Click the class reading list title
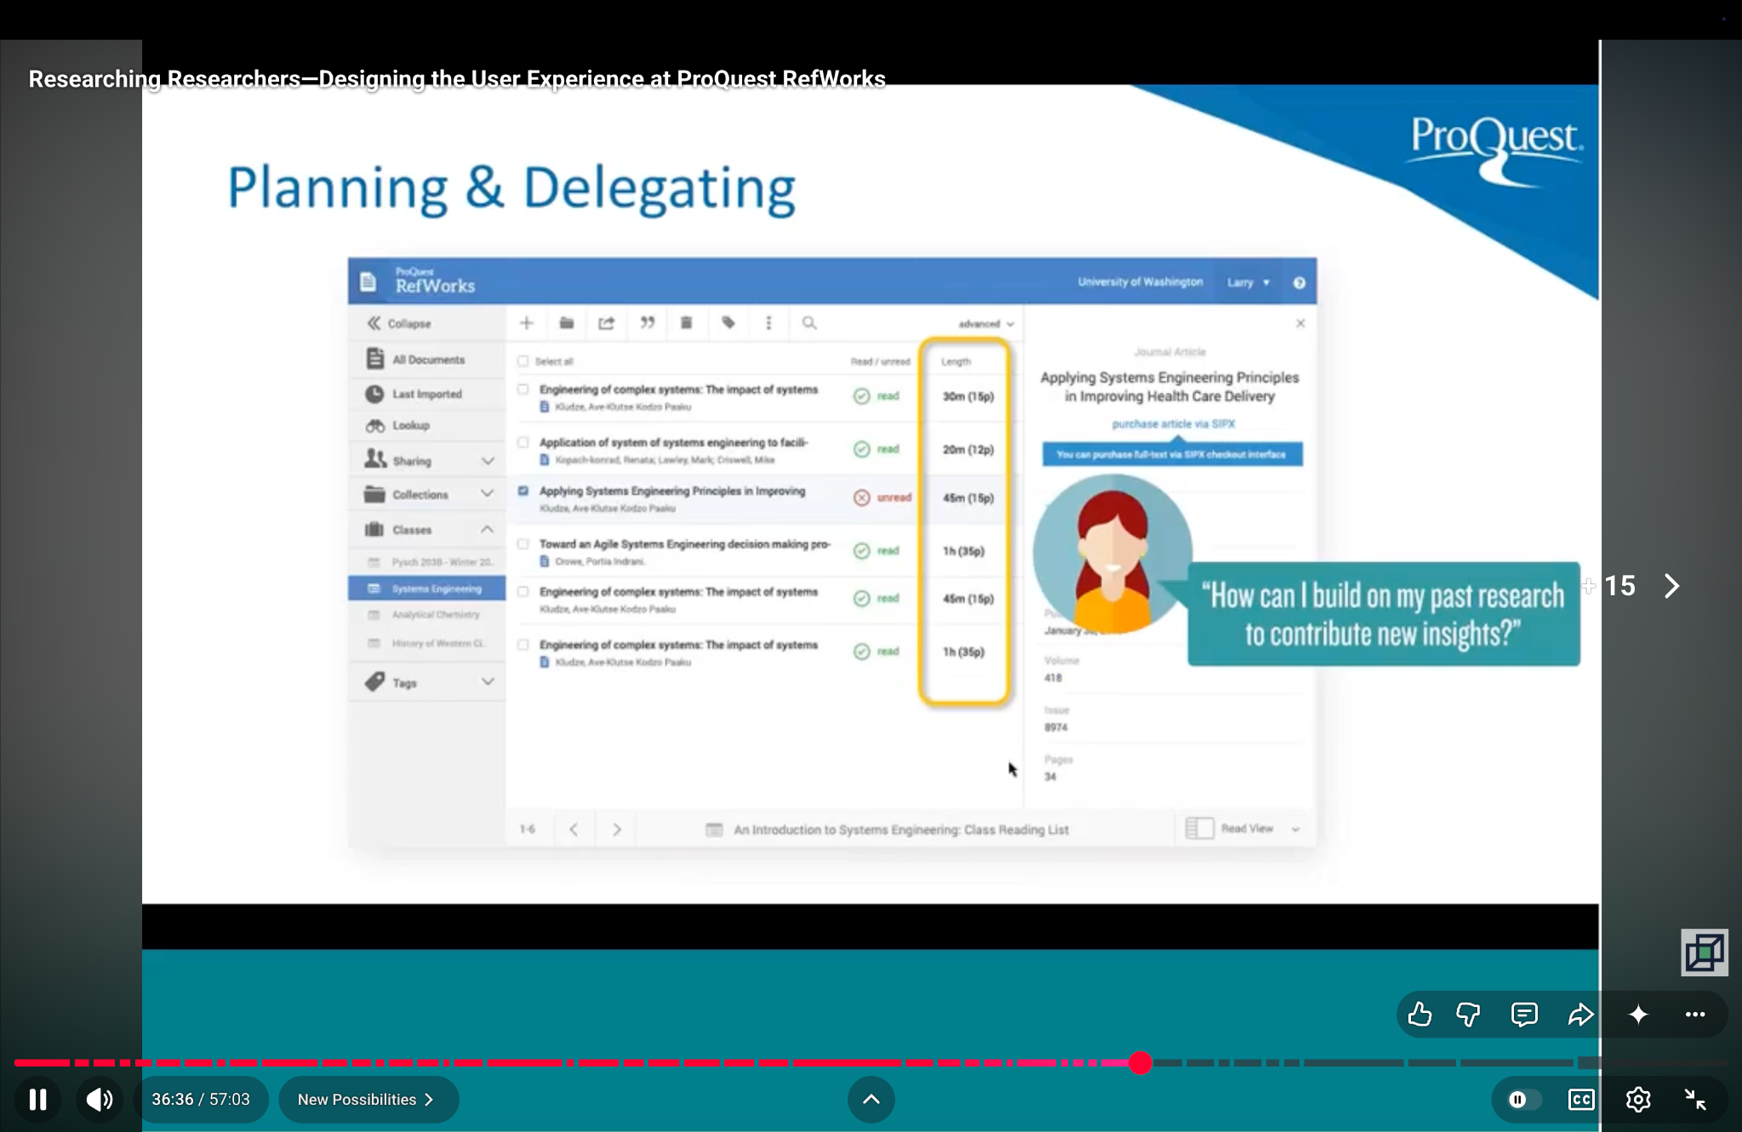Viewport: 1742px width, 1132px height. (x=901, y=830)
